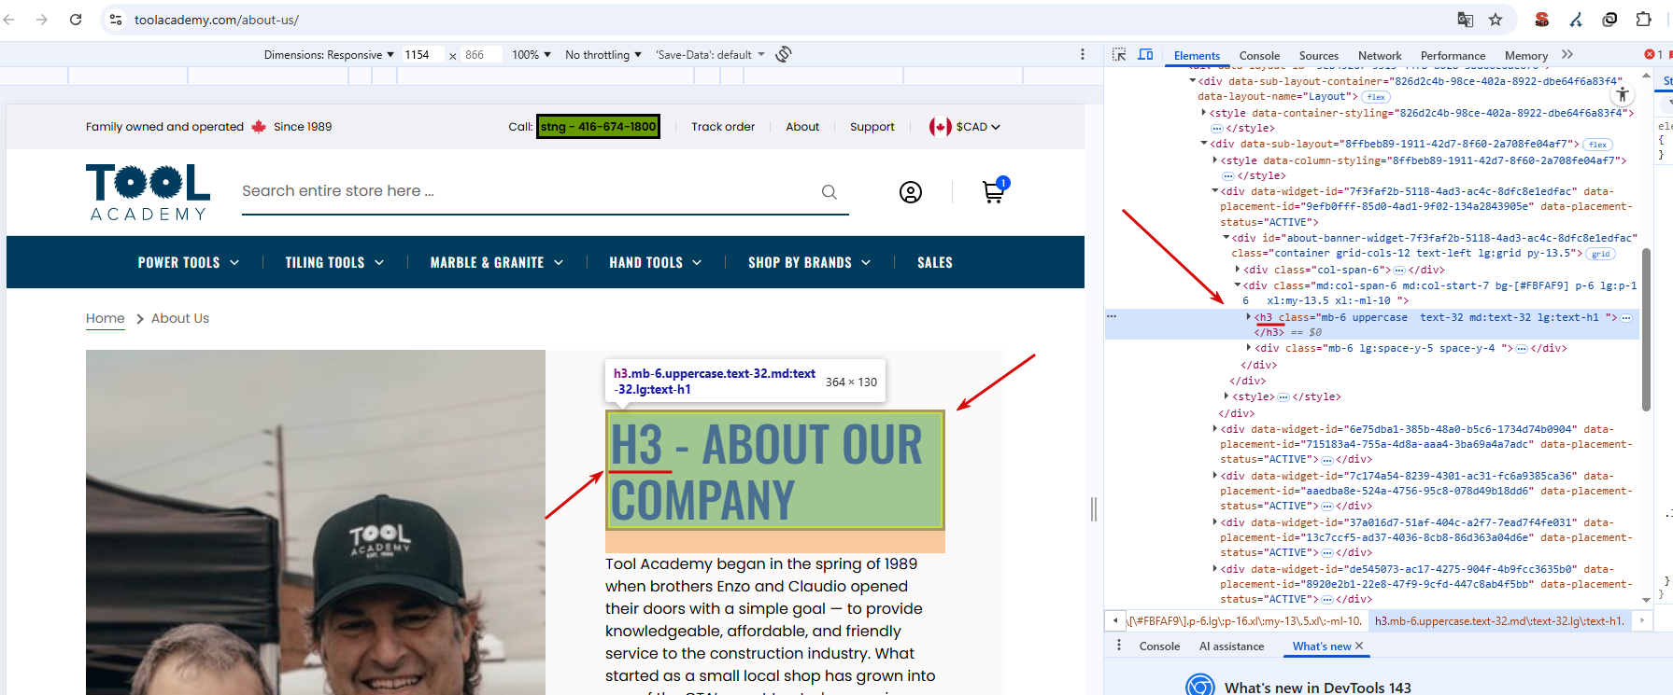The image size is (1673, 695).
Task: Open the Dimensions Responsive dropdown
Action: point(329,55)
